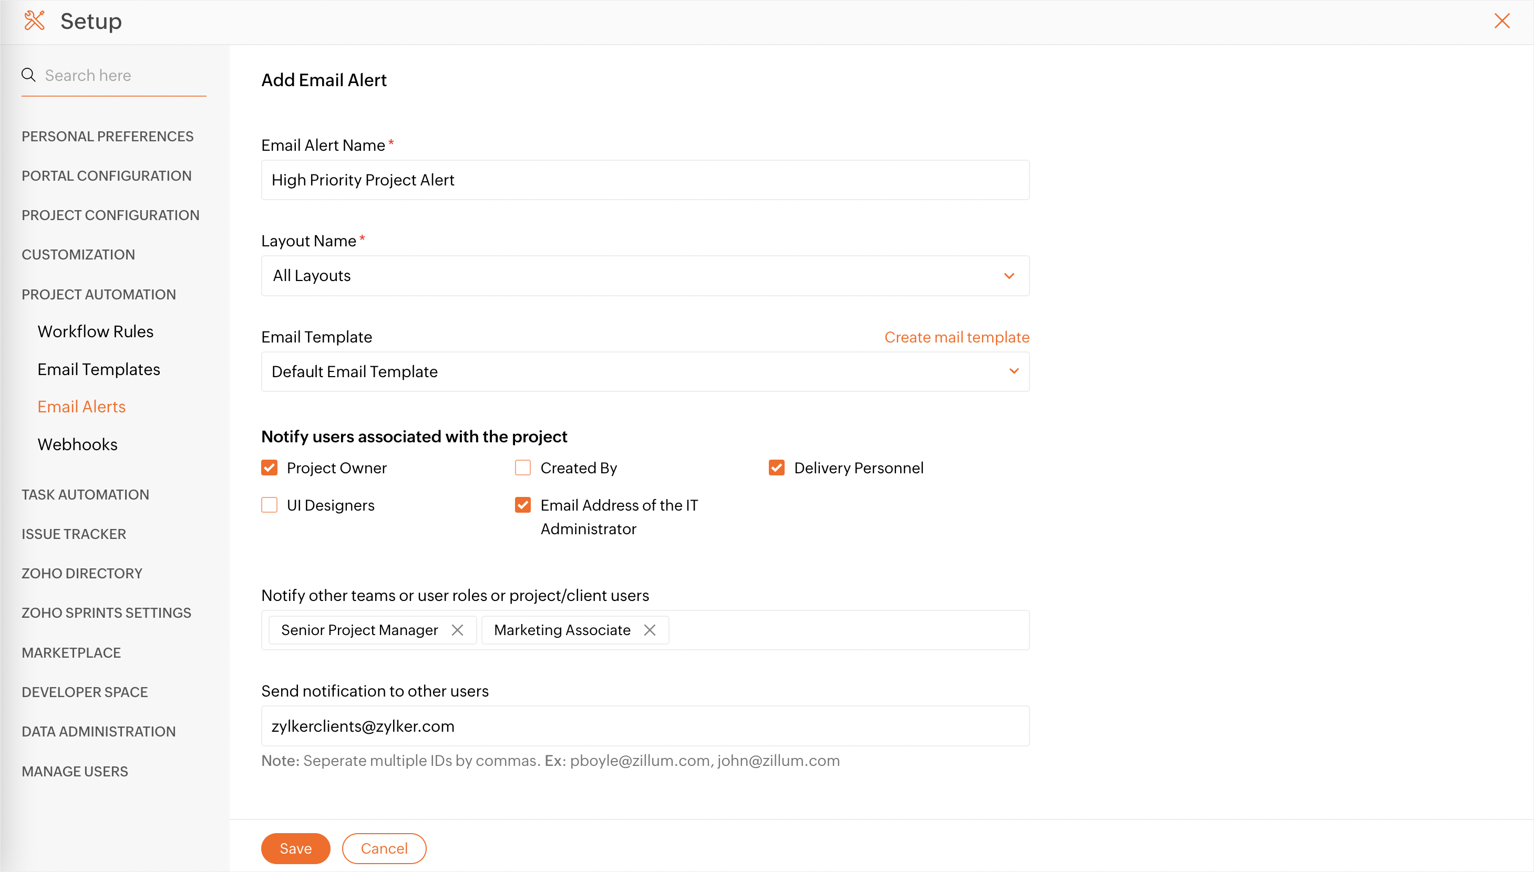Save the email alert
The height and width of the screenshot is (872, 1534).
(295, 849)
